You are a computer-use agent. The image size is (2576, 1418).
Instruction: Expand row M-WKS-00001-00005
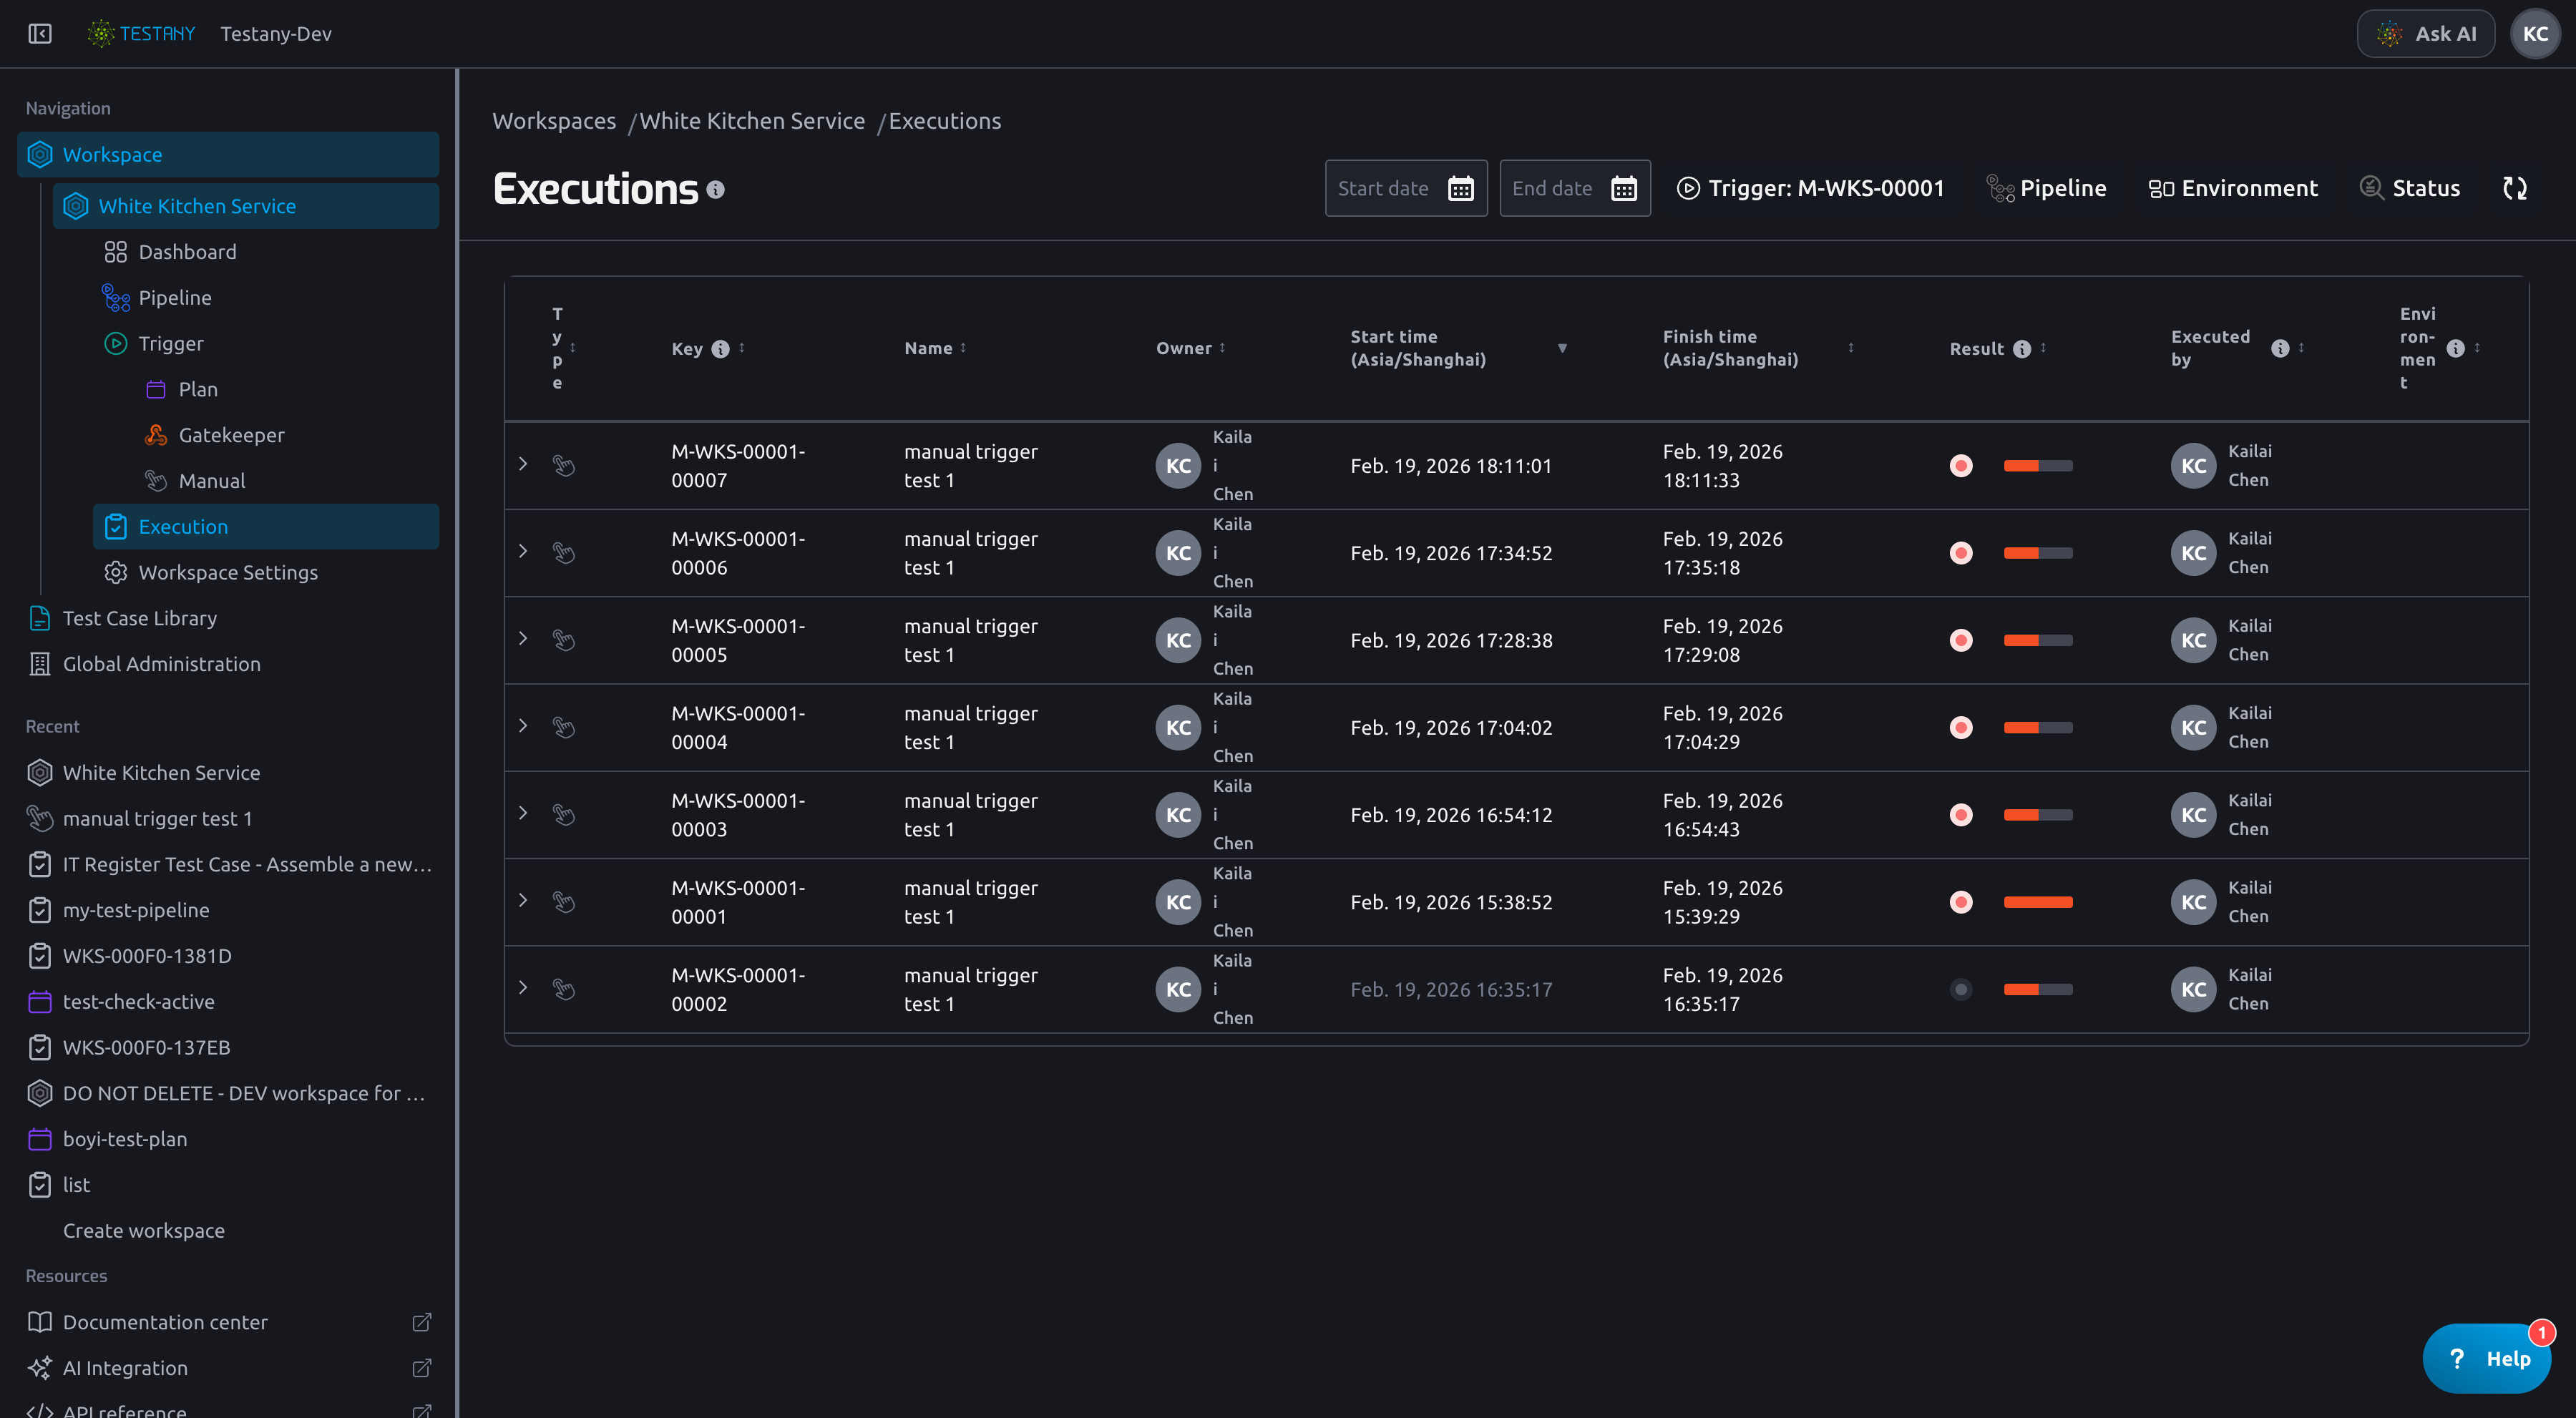(x=523, y=638)
